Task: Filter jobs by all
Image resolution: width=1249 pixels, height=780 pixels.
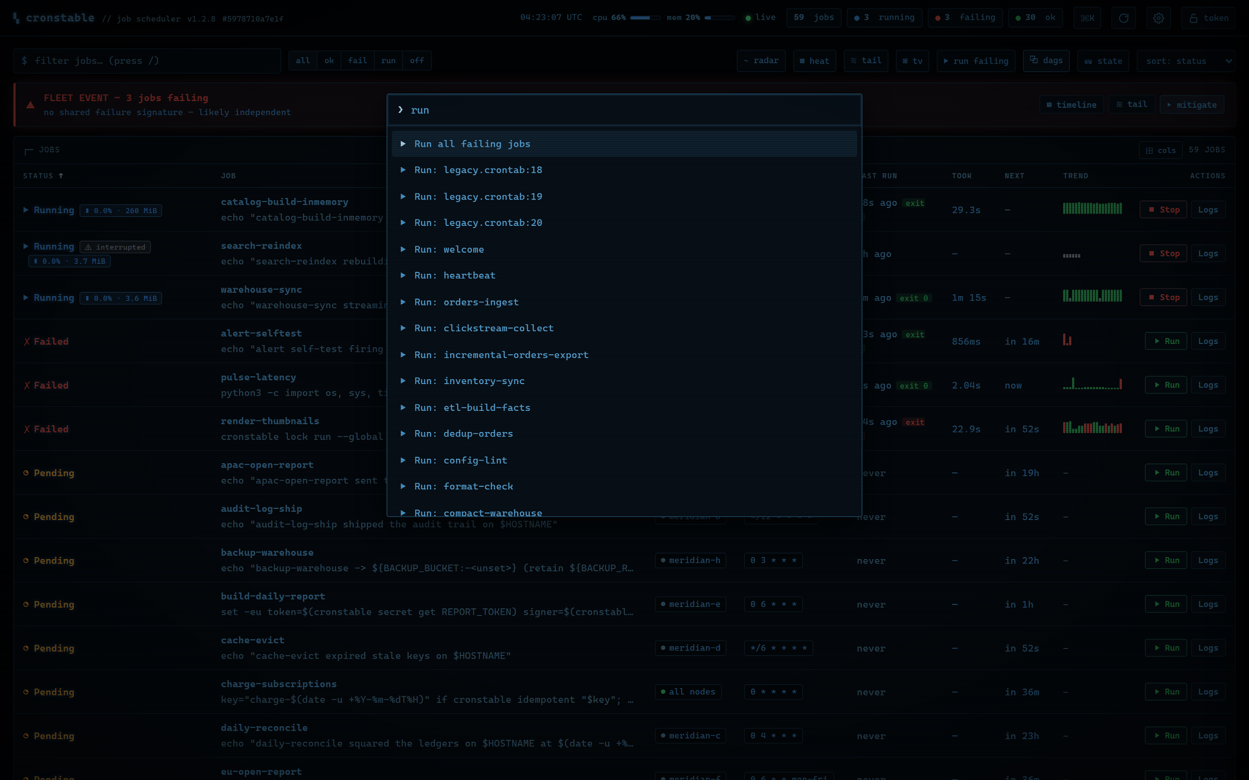Action: pyautogui.click(x=303, y=61)
